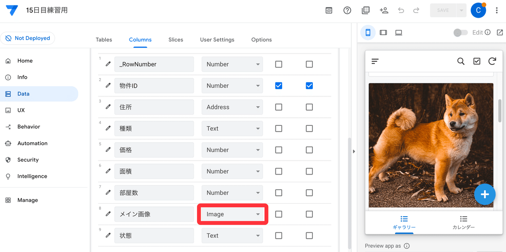Open your account avatar menu
Screen dimensions: 506x252
pyautogui.click(x=478, y=10)
